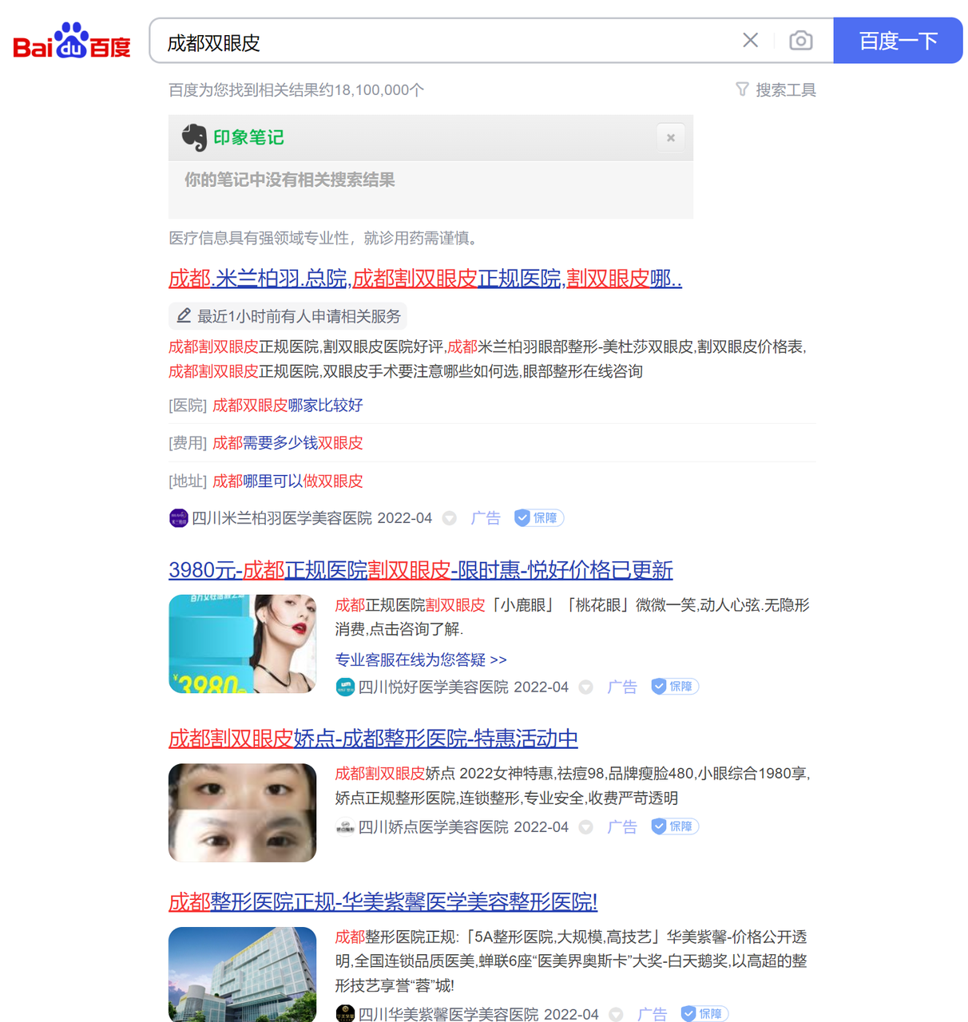Open the hospital building thumbnail
The width and height of the screenshot is (968, 1022).
point(243,974)
